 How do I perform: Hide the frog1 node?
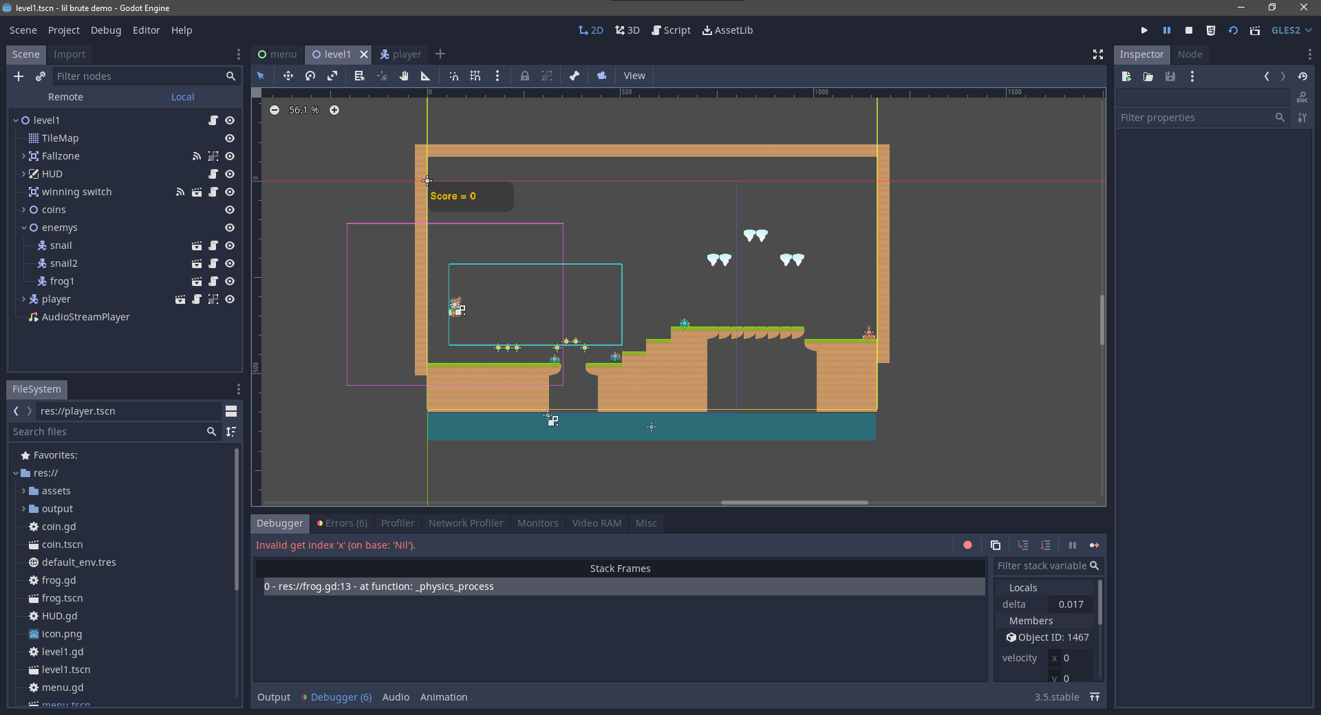(x=230, y=281)
